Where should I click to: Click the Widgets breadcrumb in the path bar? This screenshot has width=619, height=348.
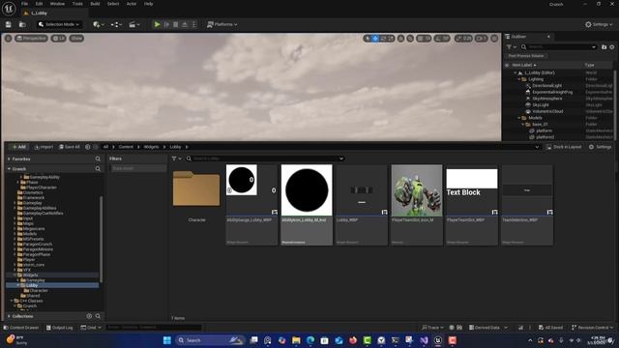coord(151,147)
